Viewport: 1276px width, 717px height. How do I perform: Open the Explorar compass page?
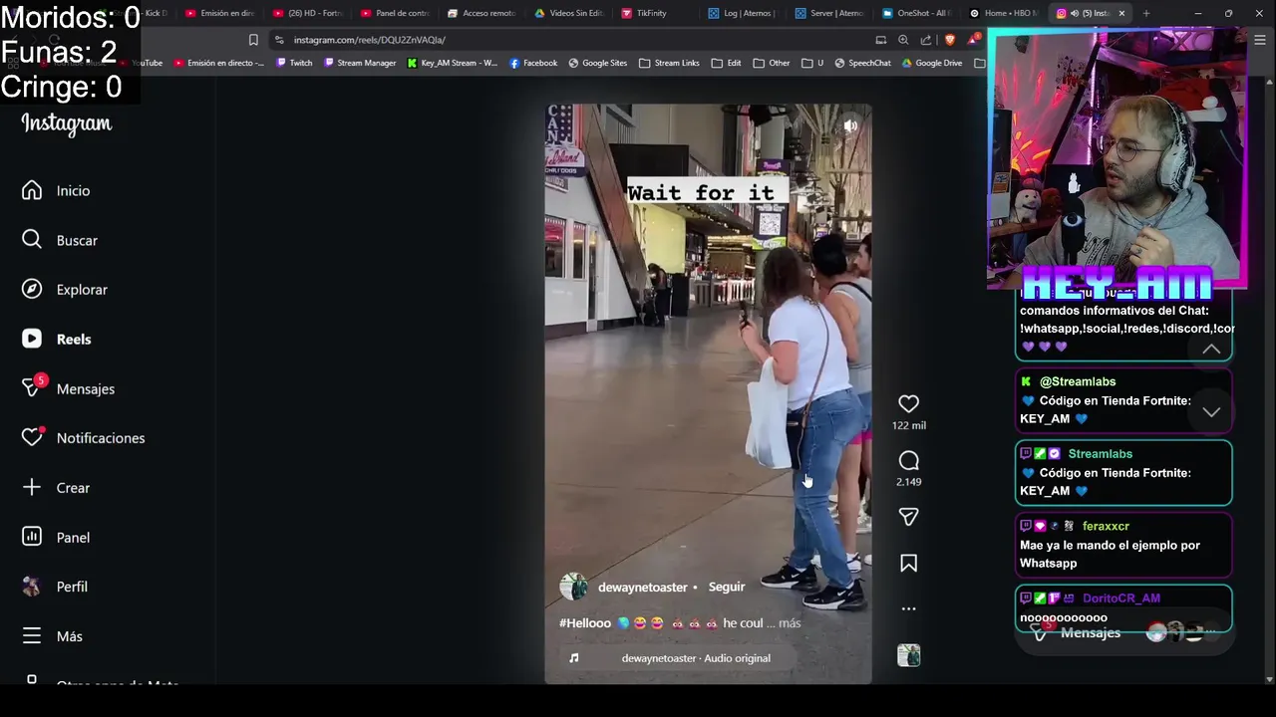pos(65,290)
